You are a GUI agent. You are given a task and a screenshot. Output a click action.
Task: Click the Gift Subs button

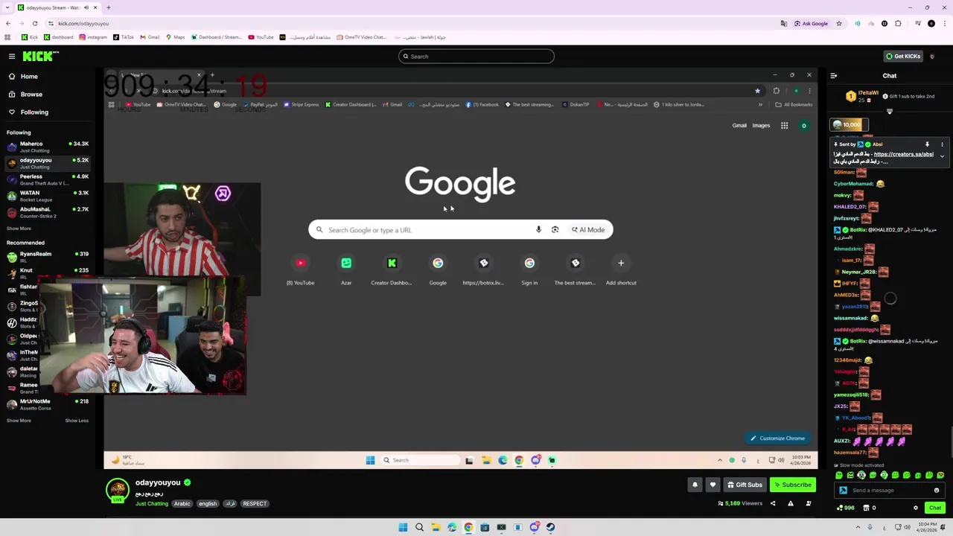(x=745, y=485)
